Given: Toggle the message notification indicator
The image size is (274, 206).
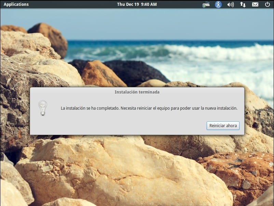Looking at the screenshot, I should point(255,4).
